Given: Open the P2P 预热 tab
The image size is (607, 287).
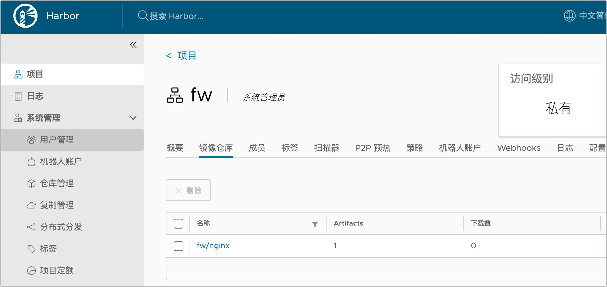Looking at the screenshot, I should click(x=373, y=148).
